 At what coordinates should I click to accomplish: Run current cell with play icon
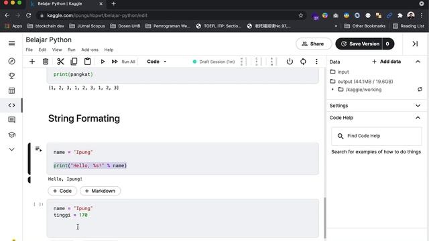click(x=103, y=62)
